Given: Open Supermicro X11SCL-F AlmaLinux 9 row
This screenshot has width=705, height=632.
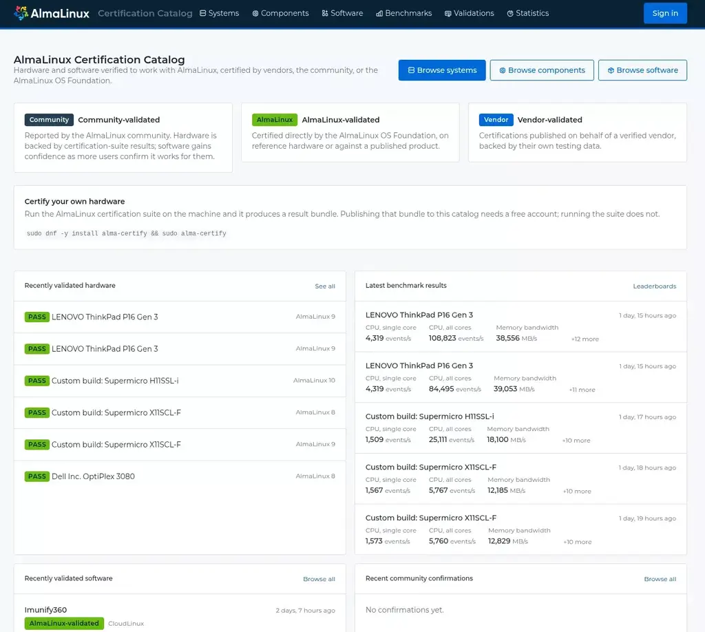Looking at the screenshot, I should coord(180,445).
